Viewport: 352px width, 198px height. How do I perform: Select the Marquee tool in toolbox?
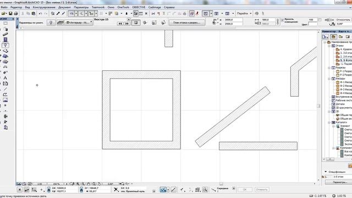5,23
